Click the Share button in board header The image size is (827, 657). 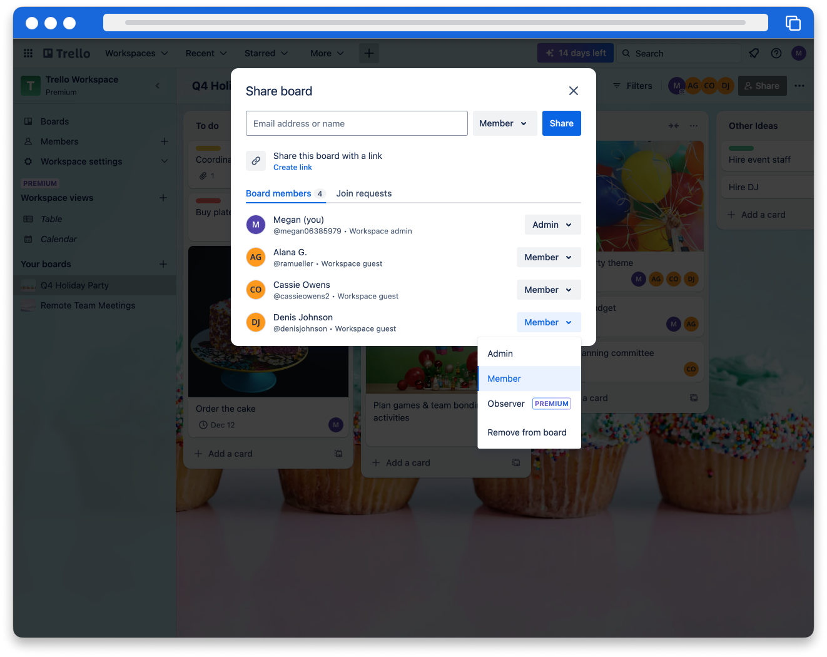[x=762, y=86]
